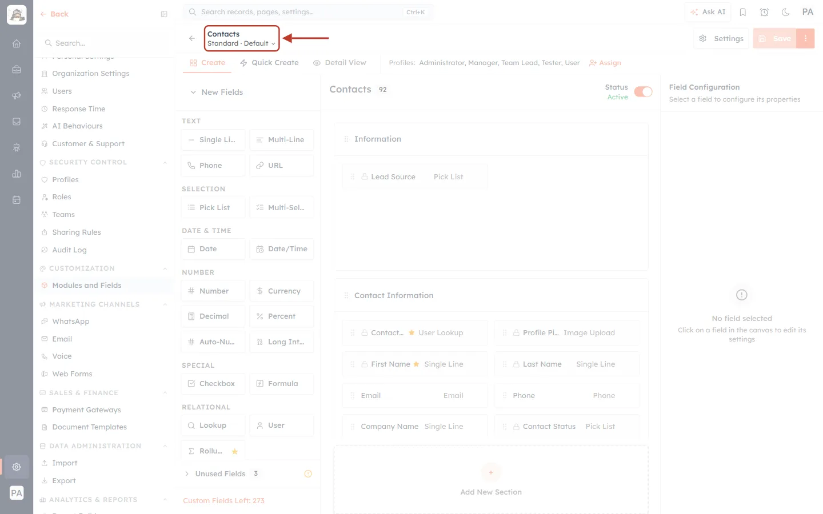Click the bookmark icon in top bar
Image resolution: width=823 pixels, height=514 pixels.
pos(743,12)
